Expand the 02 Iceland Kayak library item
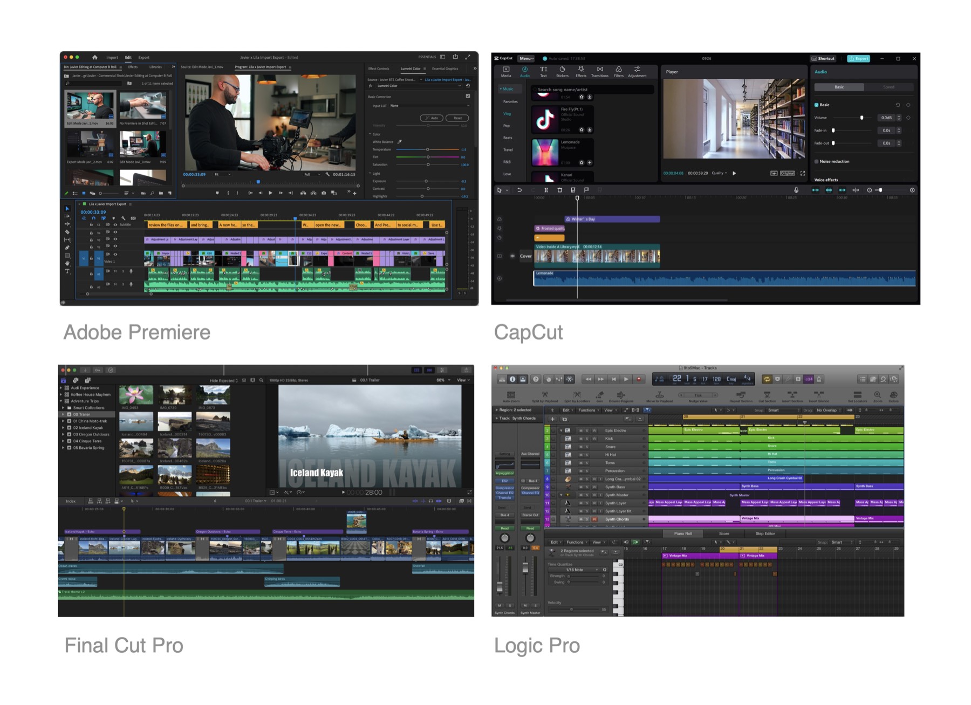 [x=63, y=428]
